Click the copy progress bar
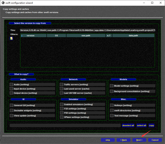The height and width of the screenshot is (144, 165). (65, 125)
